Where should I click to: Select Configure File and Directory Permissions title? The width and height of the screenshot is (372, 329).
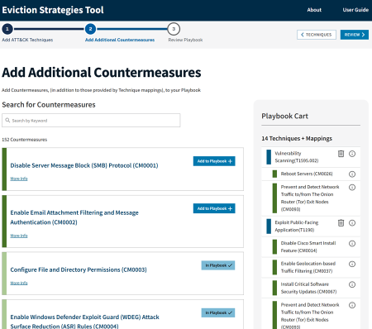79,269
